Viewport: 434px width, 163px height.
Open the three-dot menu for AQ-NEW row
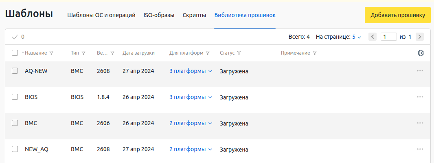pos(420,71)
